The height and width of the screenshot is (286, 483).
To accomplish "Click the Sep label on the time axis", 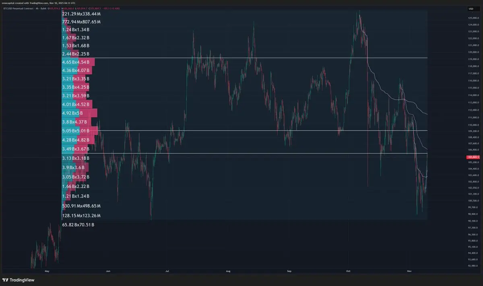I will coord(289,272).
